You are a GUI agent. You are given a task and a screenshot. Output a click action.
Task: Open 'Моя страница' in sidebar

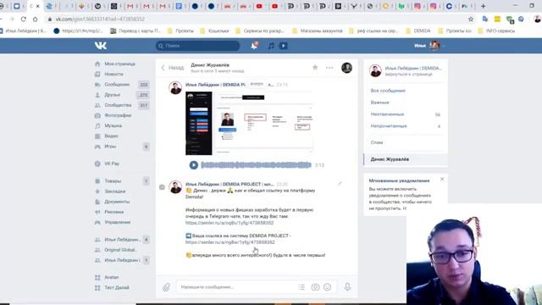(119, 64)
